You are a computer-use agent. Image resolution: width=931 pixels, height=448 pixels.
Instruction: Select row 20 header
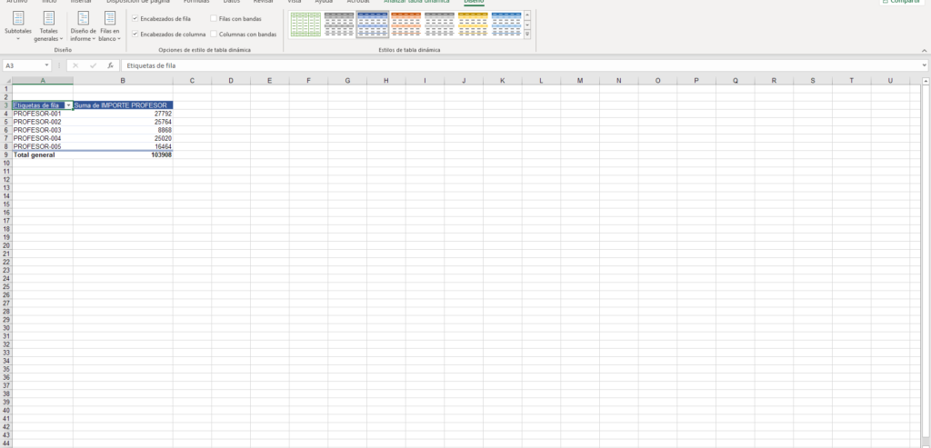(6, 245)
